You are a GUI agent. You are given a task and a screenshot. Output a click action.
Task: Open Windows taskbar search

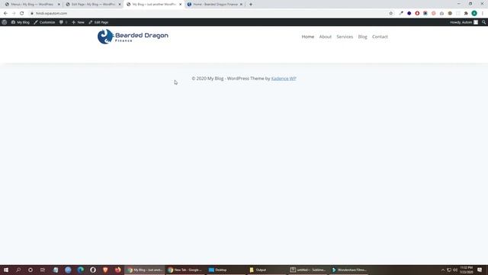18,270
